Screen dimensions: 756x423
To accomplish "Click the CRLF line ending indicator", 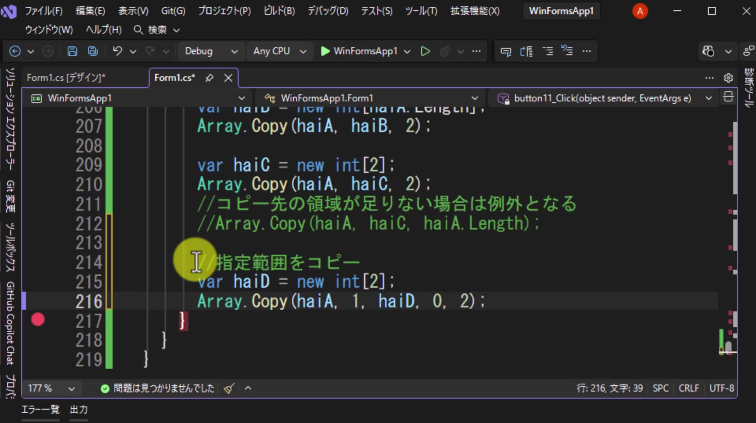I will (x=689, y=388).
